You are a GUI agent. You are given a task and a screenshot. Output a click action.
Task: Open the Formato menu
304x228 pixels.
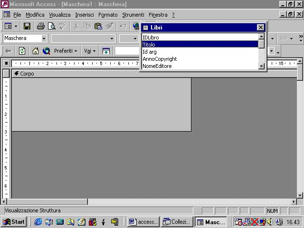coord(108,15)
